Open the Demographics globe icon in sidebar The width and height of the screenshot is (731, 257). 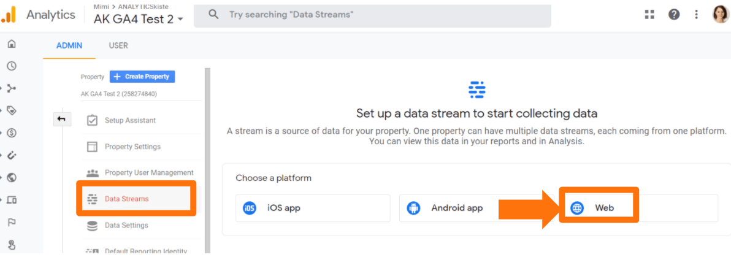[x=12, y=178]
